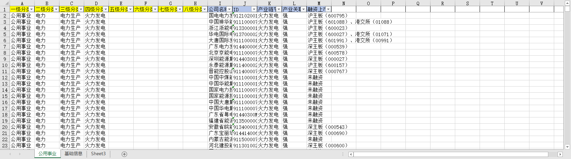Click horizontal scrollbar right arrow
Viewport: 571px width, 159px height.
tap(560, 155)
